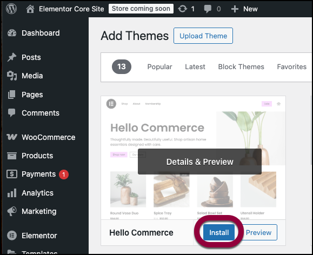The height and width of the screenshot is (255, 313).
Task: Open Details & Preview overlay
Action: pyautogui.click(x=199, y=162)
